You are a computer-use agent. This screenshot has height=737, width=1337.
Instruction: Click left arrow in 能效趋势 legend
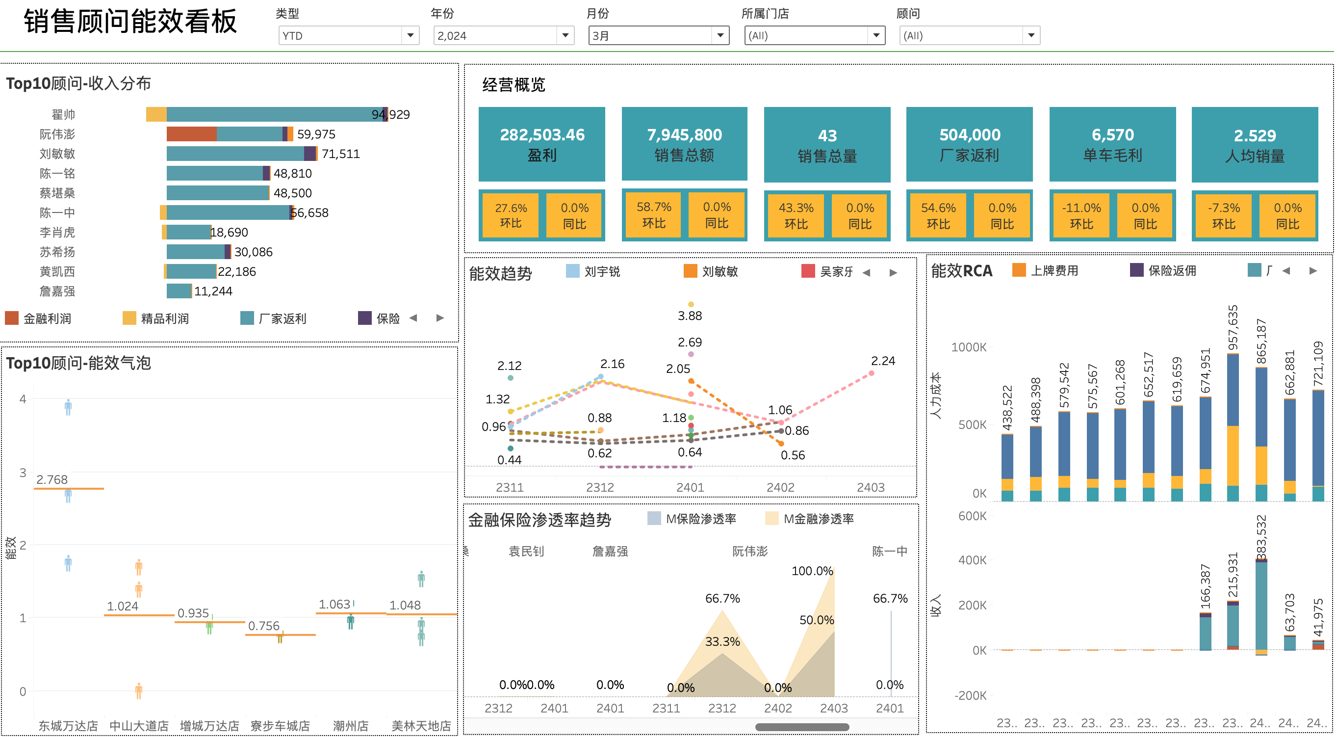pos(866,273)
